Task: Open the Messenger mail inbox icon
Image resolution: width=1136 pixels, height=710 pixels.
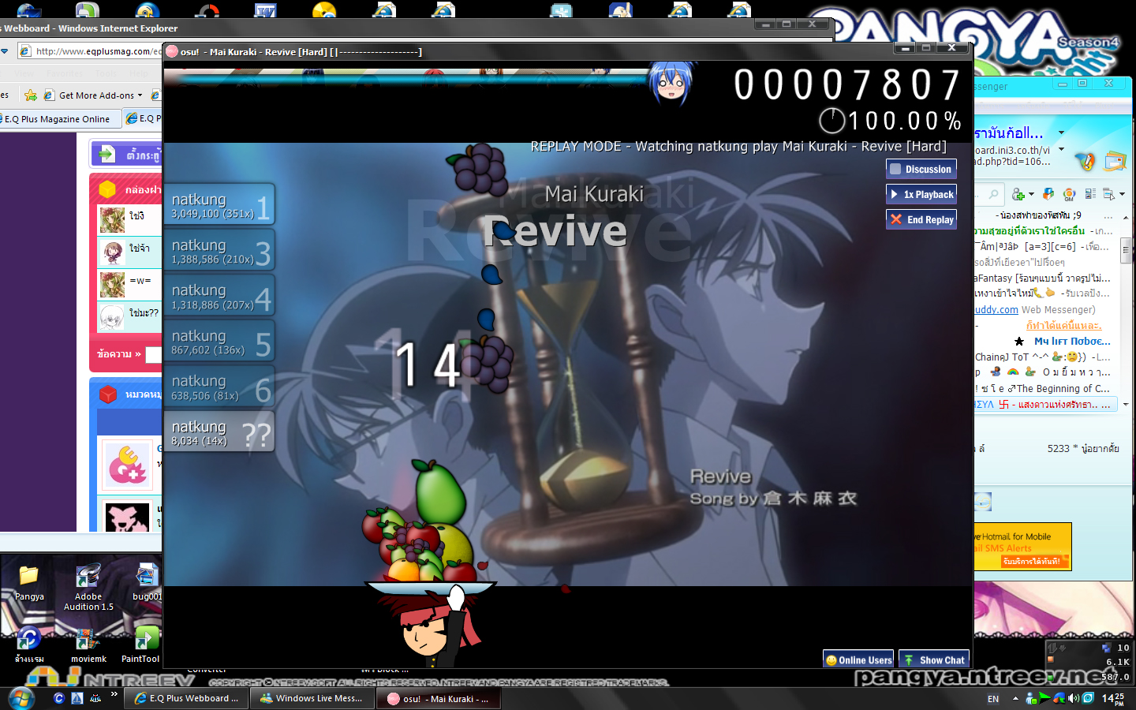Action: [1115, 162]
